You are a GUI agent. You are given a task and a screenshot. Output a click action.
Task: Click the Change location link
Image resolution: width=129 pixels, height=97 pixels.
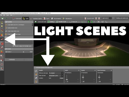62,78
